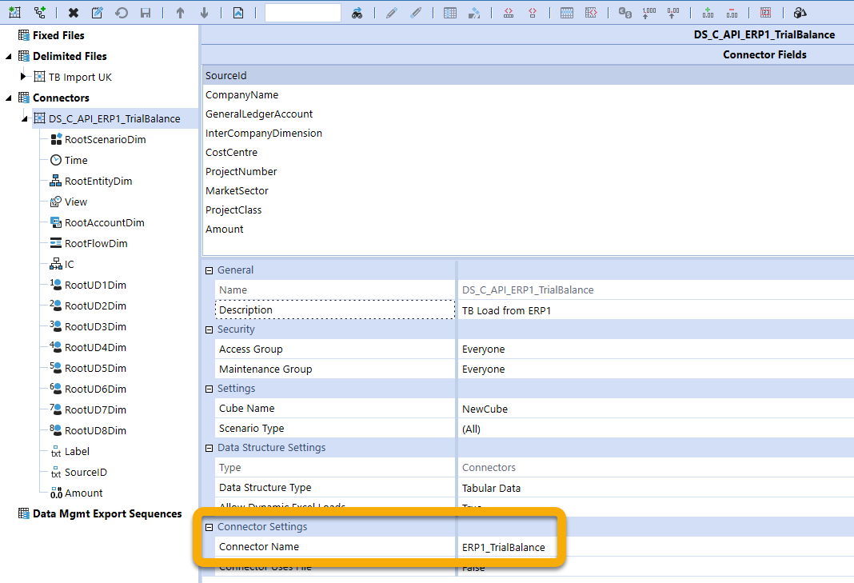Screen dimensions: 854x583
Task: Click the Description value TB Load from ERP1
Action: tap(506, 310)
